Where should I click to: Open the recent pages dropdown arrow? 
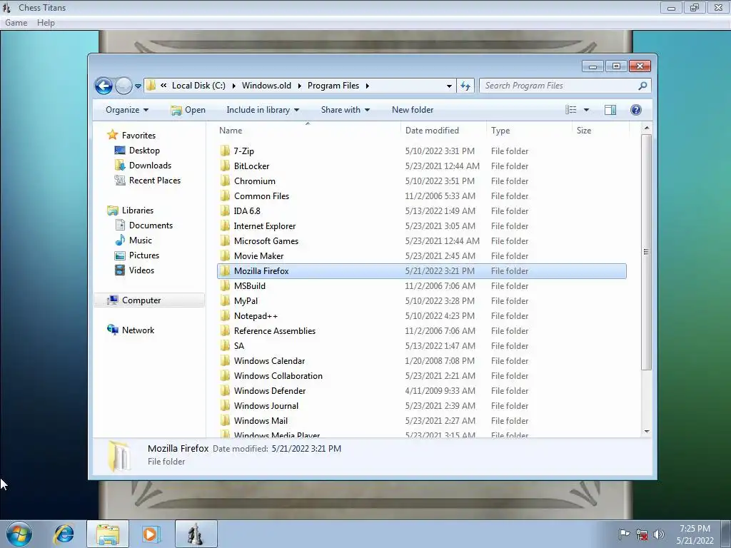pos(138,86)
